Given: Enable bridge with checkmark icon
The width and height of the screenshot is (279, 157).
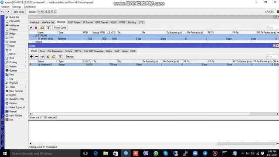Looking at the screenshot, I should point(43,56).
